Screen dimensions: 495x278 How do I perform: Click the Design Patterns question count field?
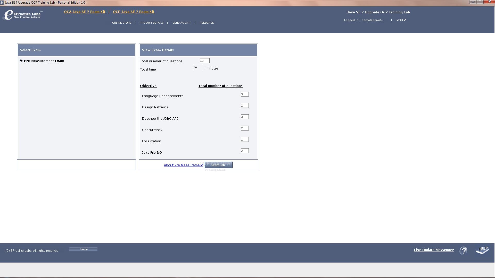(245, 106)
